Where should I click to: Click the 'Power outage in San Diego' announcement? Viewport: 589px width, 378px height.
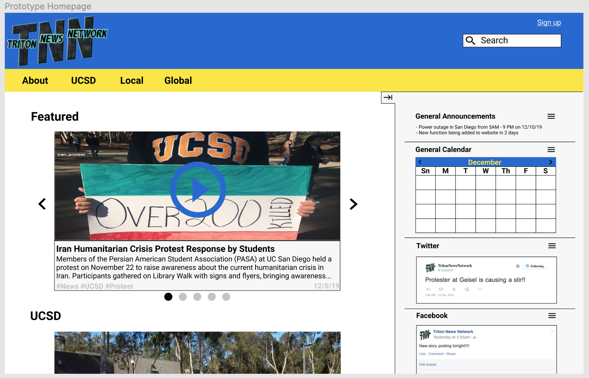pyautogui.click(x=479, y=127)
